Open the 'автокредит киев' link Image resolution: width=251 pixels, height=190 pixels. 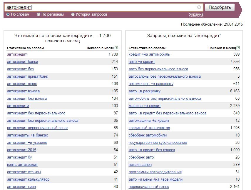pyautogui.click(x=21, y=187)
